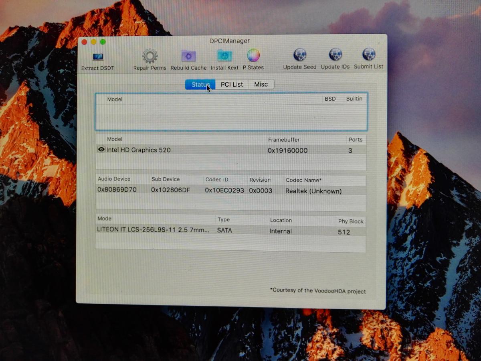Click the green zoom window button
This screenshot has width=481, height=361.
[103, 42]
